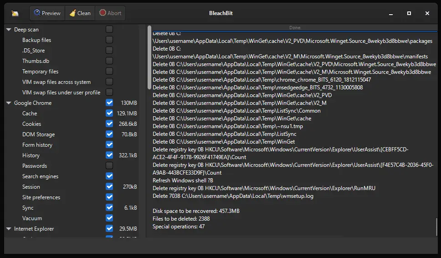Click the Google Chrome 130MB size value

coord(129,103)
